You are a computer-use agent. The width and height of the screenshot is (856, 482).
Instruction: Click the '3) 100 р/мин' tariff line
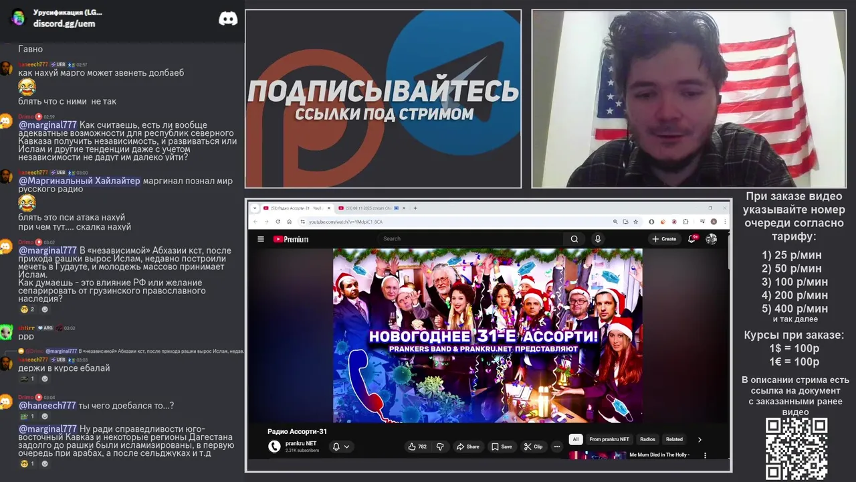[x=794, y=282]
